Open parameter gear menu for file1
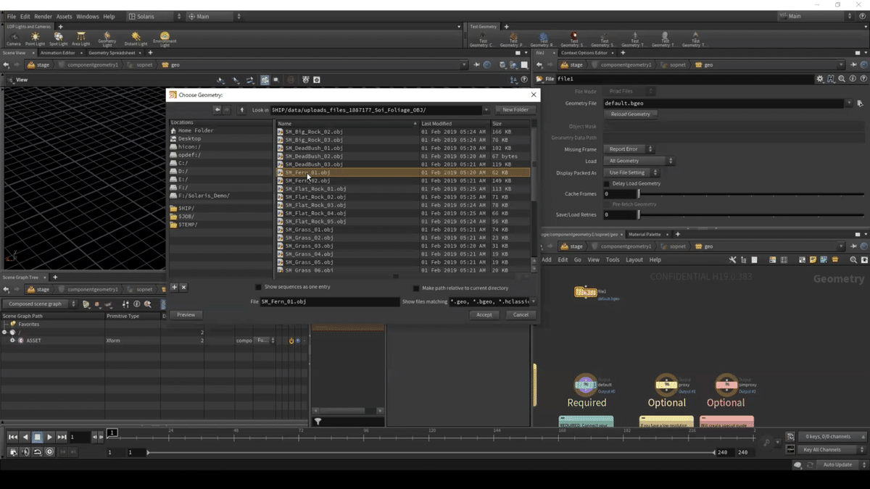Screen dimensions: 870x489 (x=820, y=79)
